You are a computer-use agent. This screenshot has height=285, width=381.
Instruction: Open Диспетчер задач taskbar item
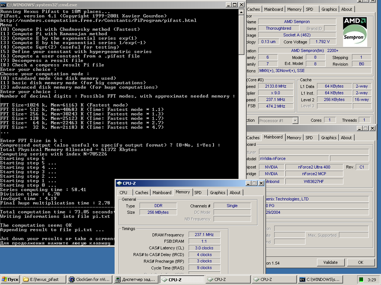click(136, 279)
